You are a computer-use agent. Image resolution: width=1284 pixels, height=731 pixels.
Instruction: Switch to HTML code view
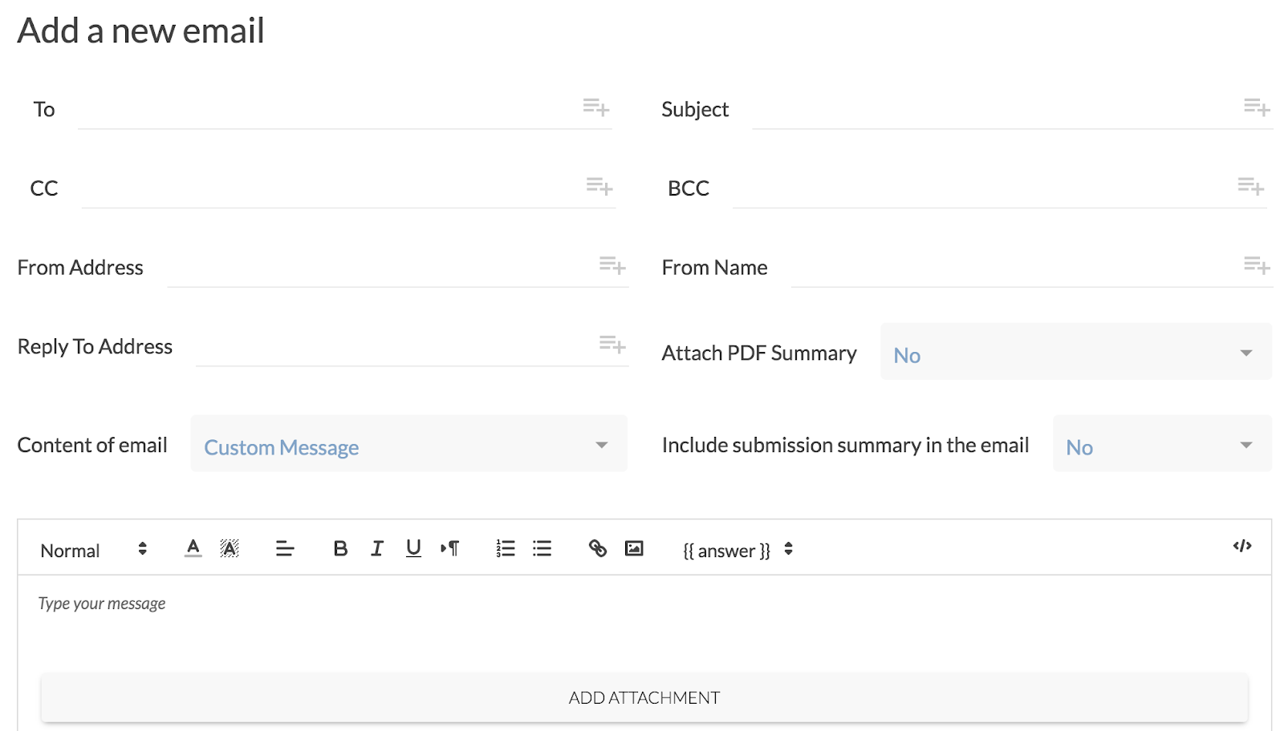[1241, 546]
